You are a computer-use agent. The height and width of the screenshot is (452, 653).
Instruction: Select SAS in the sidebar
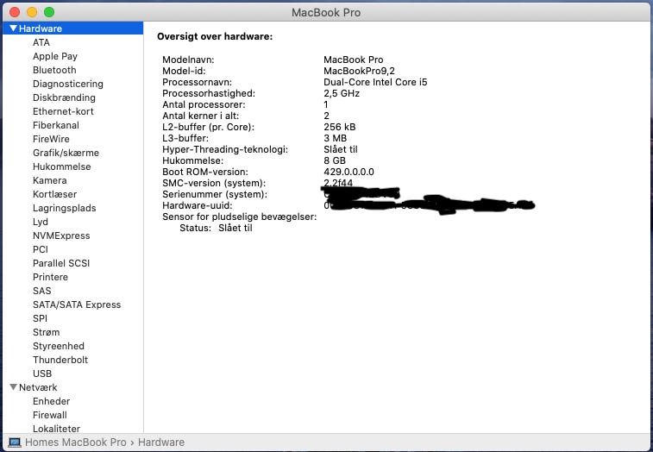42,291
